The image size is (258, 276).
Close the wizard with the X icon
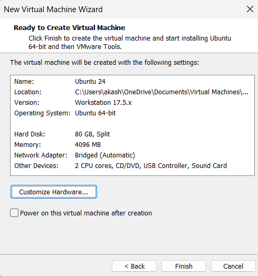pos(250,9)
